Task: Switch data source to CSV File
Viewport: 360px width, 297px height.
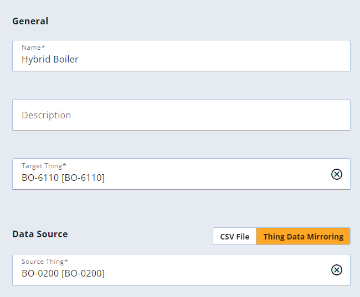Action: (x=235, y=237)
